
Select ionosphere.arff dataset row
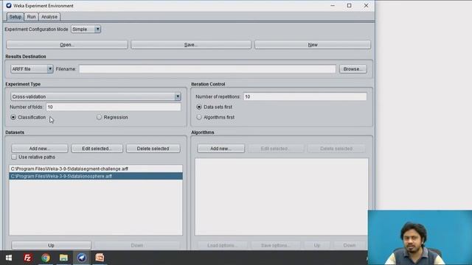pos(96,176)
